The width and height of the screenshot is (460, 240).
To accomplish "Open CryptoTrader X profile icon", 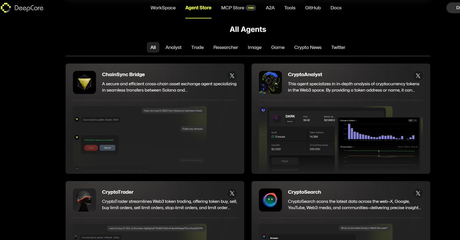I will (x=232, y=194).
